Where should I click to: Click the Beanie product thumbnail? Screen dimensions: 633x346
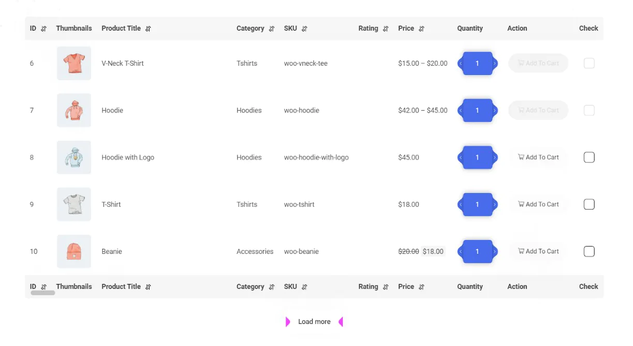73,251
